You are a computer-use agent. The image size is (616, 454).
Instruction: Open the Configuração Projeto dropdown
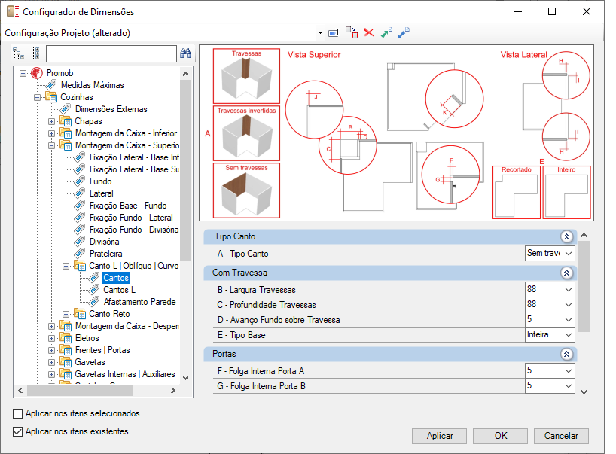pyautogui.click(x=320, y=33)
